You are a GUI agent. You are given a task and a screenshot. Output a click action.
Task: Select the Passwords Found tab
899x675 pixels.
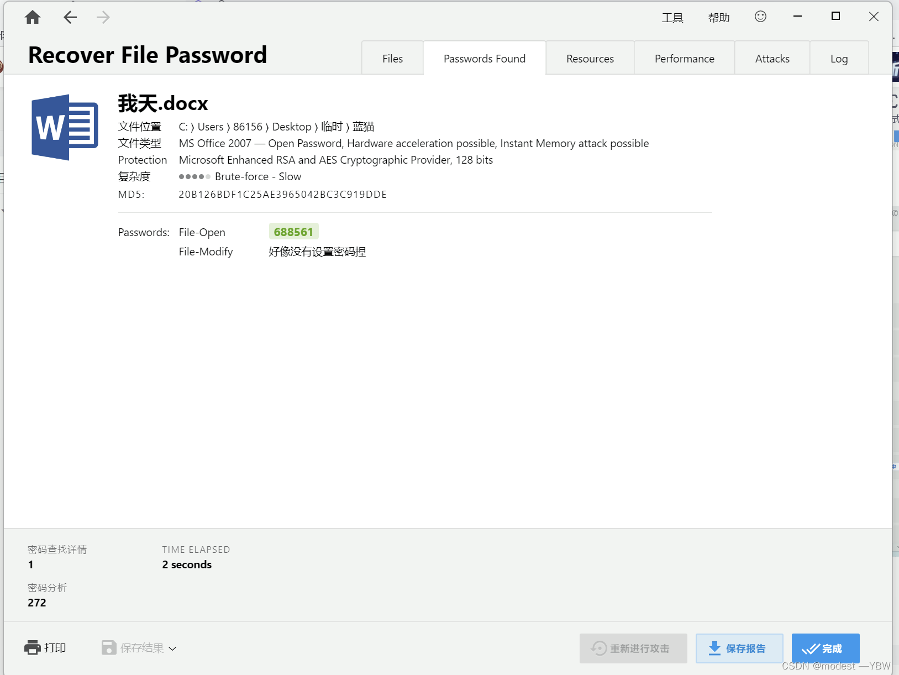(485, 58)
